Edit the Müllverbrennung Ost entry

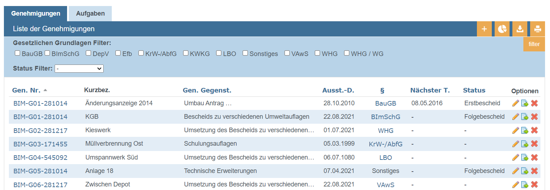(x=516, y=144)
